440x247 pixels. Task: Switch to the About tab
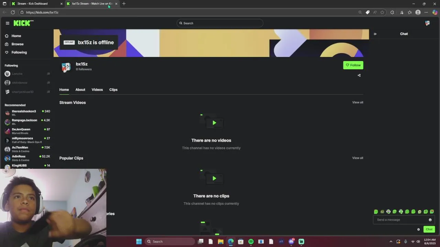80,90
